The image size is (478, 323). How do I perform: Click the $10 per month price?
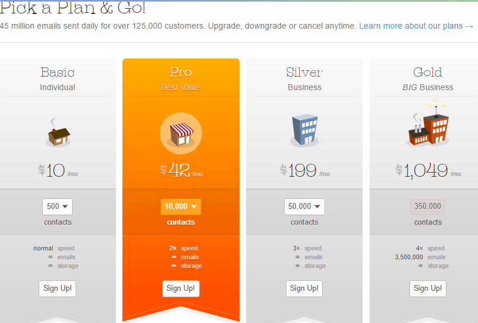[x=57, y=171]
